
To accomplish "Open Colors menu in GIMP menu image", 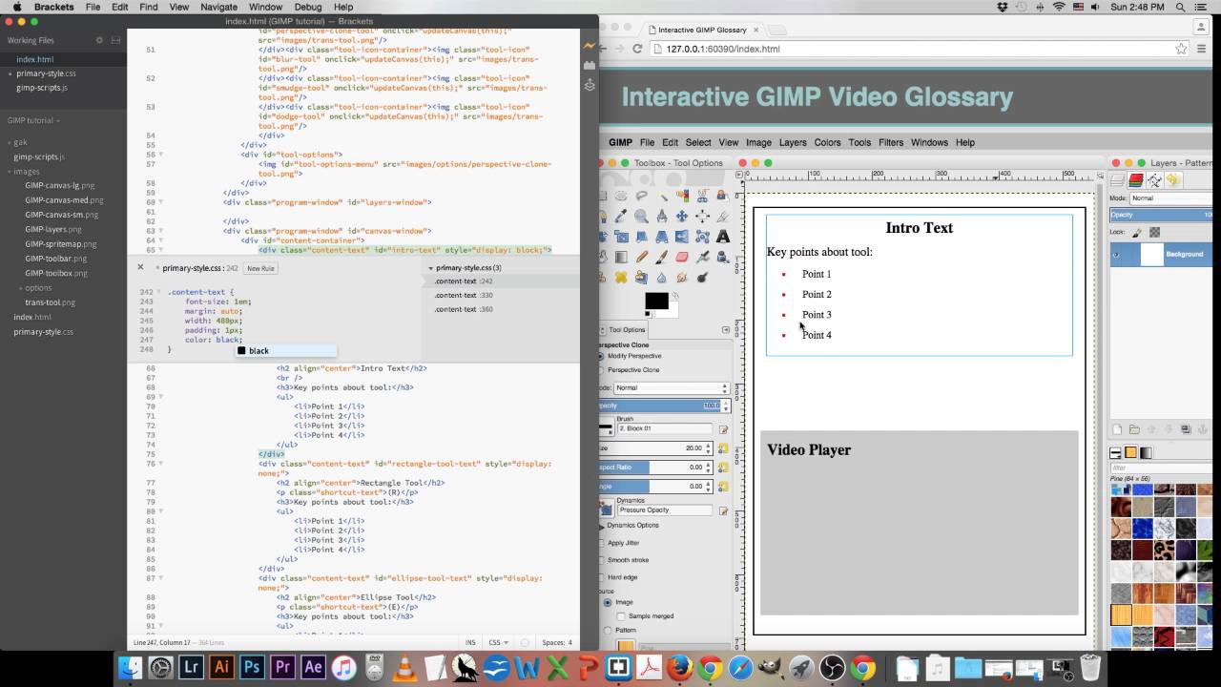I will tap(827, 142).
